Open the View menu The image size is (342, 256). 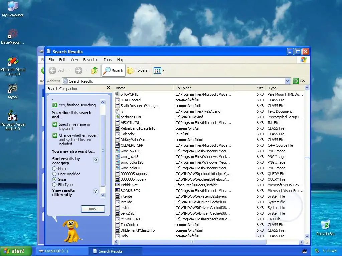pos(74,60)
